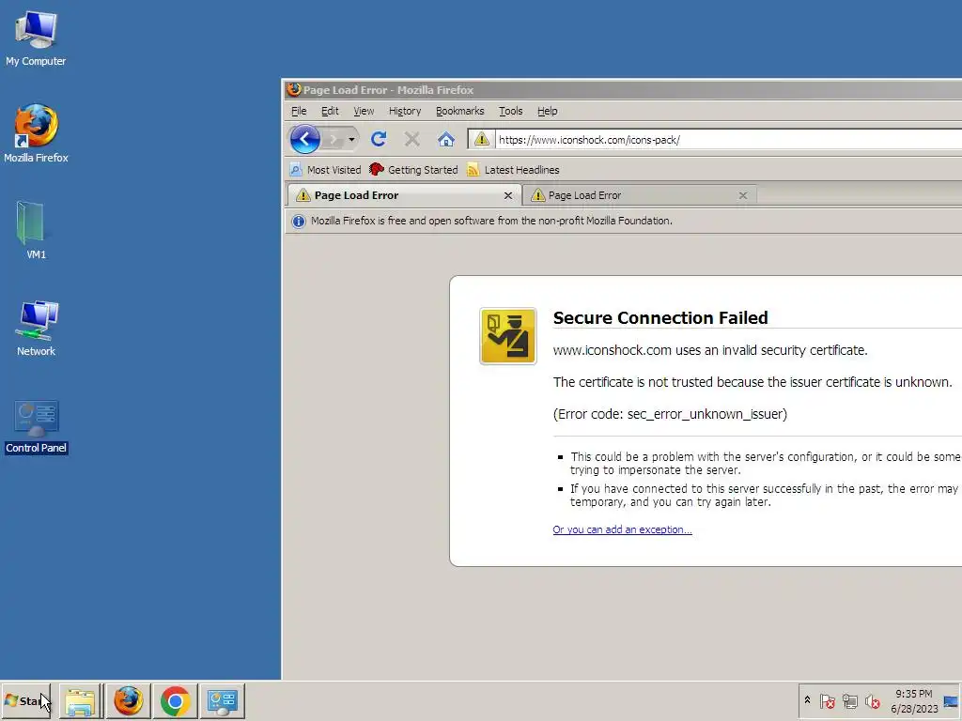Viewport: 962px width, 721px height.
Task: Reload the current page
Action: (379, 139)
